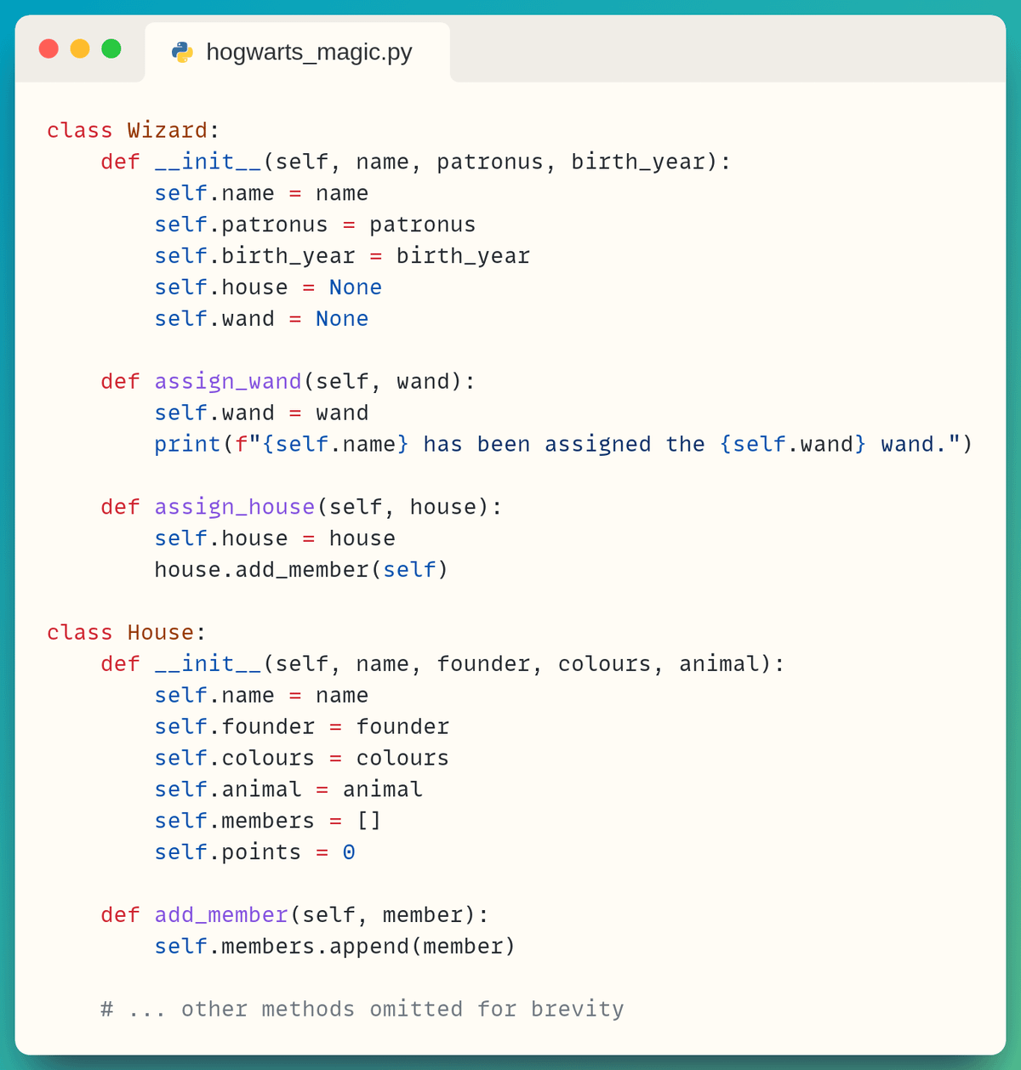This screenshot has width=1021, height=1070.
Task: Click None on the self.house assignment line
Action: click(x=356, y=287)
